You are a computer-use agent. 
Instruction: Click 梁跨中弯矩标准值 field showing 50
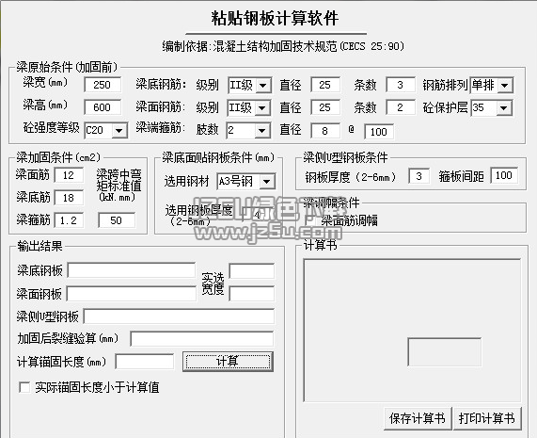tap(117, 220)
